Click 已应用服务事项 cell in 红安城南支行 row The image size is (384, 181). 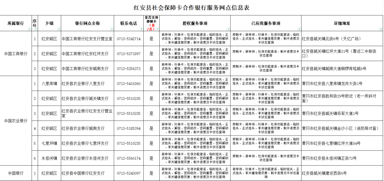[266, 69]
